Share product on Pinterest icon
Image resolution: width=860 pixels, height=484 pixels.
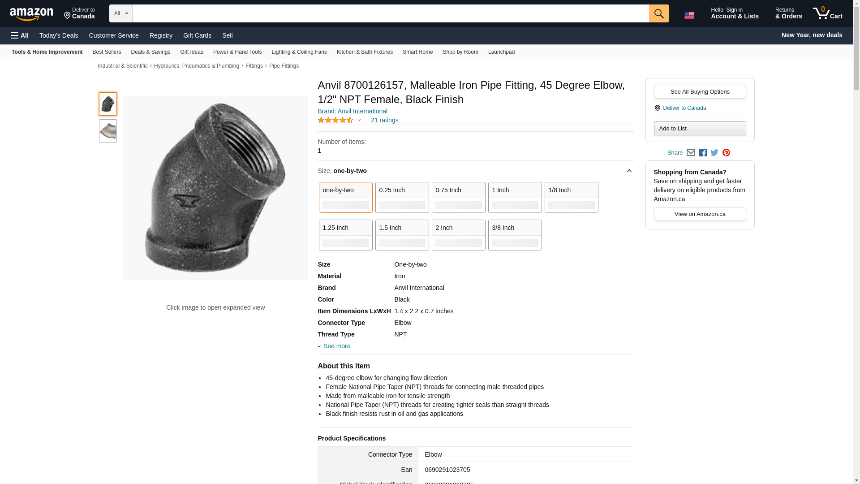click(726, 153)
